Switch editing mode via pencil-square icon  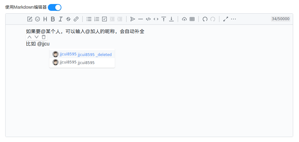30,19
